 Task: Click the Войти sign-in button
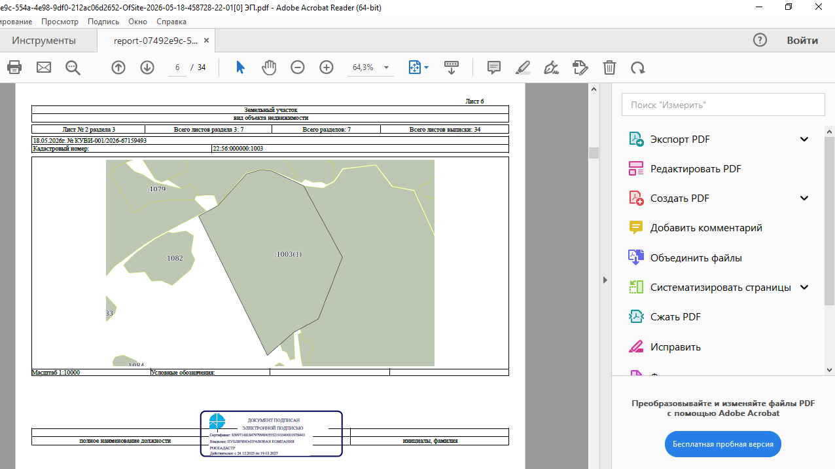(802, 40)
